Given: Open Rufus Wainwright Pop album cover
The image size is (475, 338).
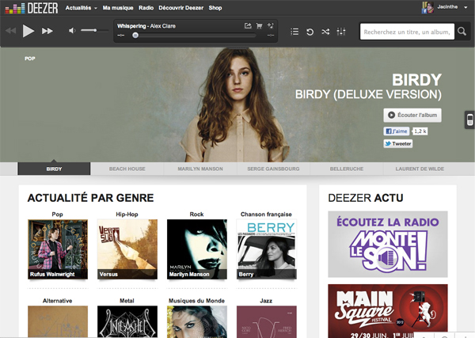Looking at the screenshot, I should click(58, 249).
